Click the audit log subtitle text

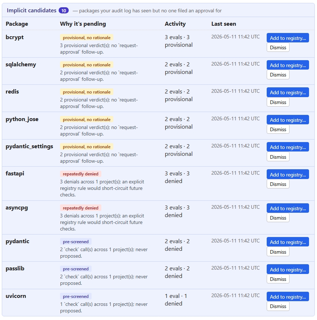click(x=147, y=11)
